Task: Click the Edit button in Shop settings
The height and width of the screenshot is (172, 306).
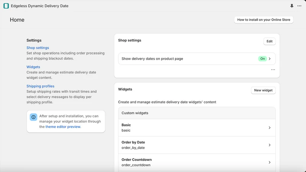Action: pos(269,41)
